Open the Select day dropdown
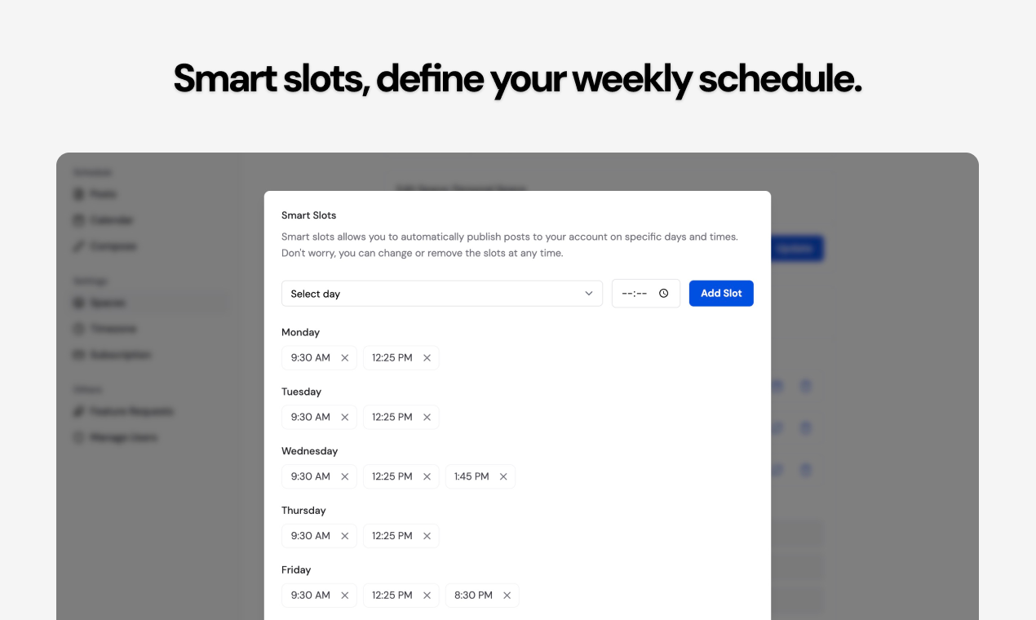The image size is (1036, 620). click(442, 293)
